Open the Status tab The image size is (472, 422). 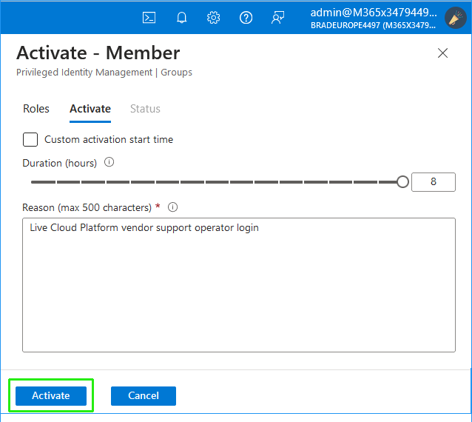pyautogui.click(x=145, y=109)
